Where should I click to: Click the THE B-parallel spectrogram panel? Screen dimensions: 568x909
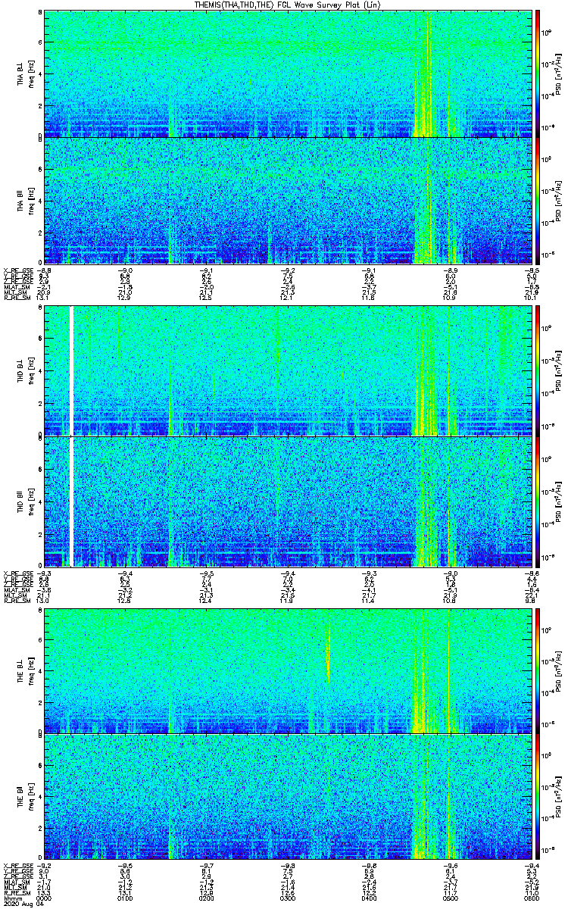coord(288,797)
